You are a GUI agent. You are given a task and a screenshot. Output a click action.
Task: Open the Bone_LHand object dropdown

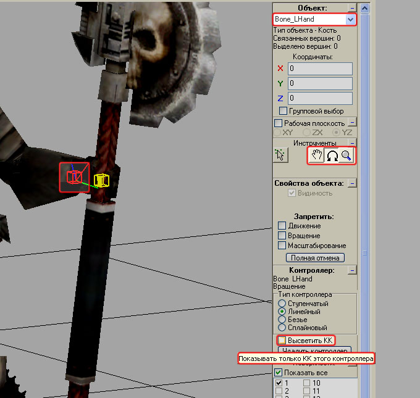[x=350, y=19]
